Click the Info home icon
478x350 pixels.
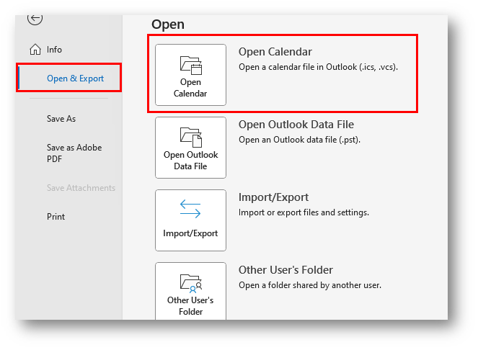35,50
